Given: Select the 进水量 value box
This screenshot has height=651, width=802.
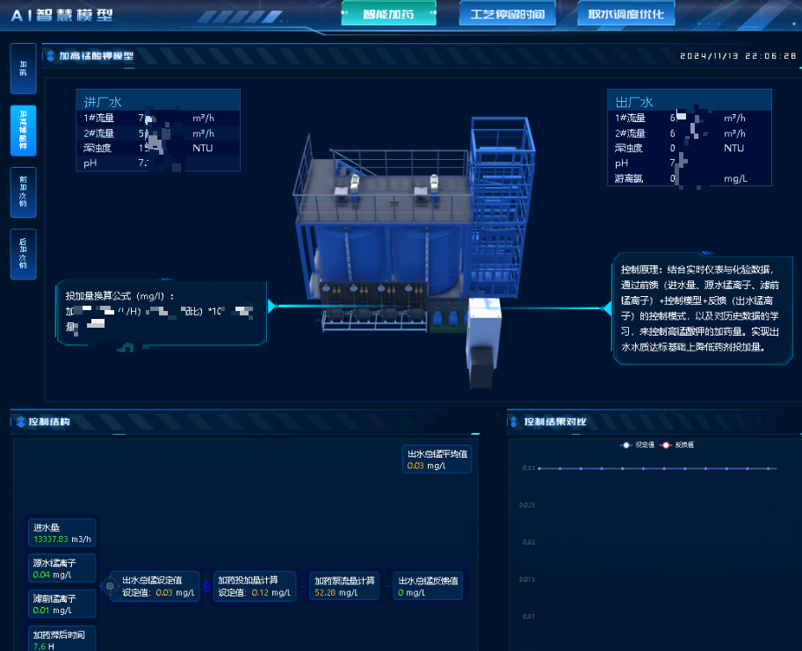Looking at the screenshot, I should tap(61, 533).
